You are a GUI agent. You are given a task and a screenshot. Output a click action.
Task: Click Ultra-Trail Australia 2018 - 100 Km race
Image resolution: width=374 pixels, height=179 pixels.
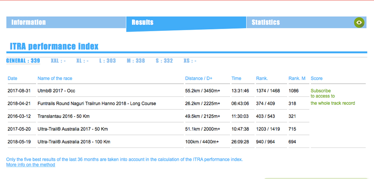75,142
